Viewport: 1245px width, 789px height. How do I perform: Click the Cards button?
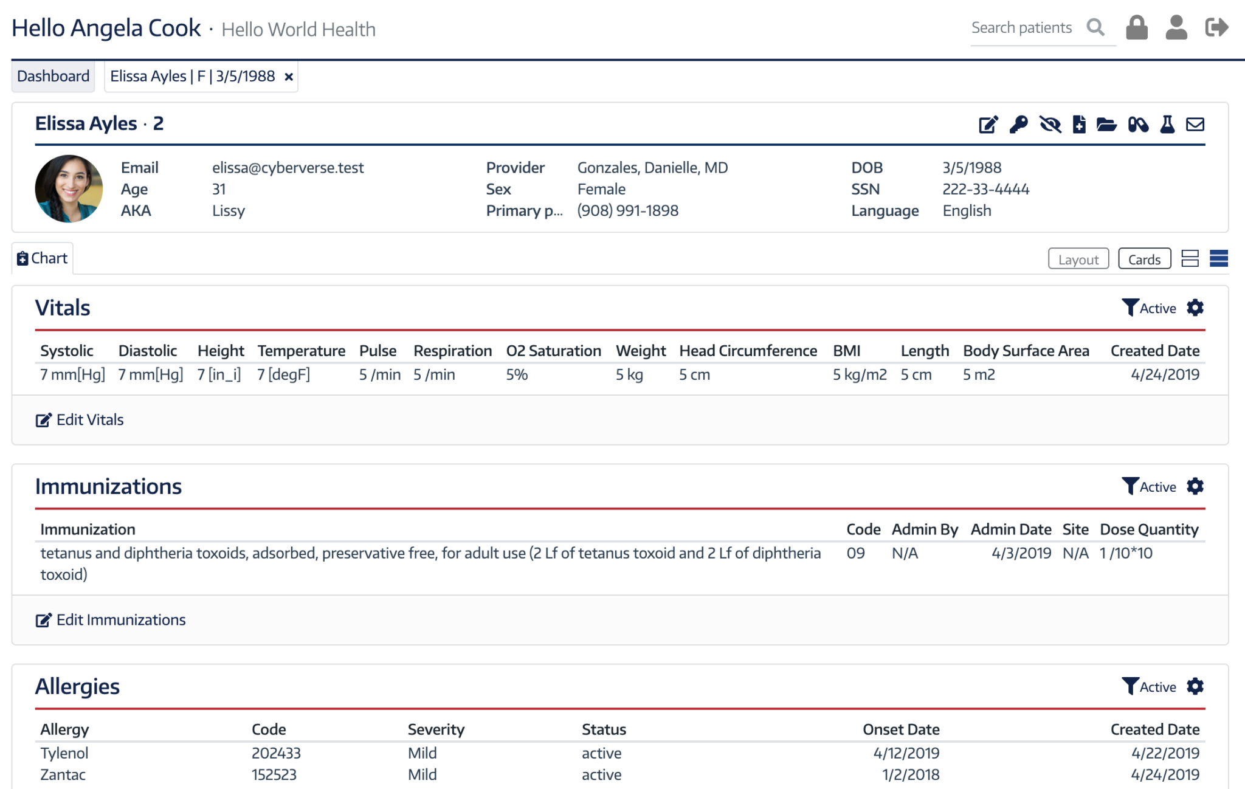pyautogui.click(x=1144, y=259)
